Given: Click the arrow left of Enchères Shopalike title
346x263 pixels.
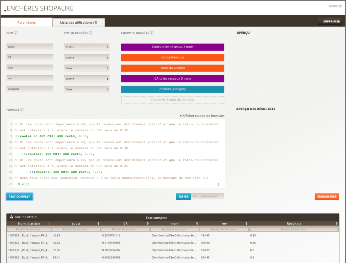Looking at the screenshot, I should point(5,11).
